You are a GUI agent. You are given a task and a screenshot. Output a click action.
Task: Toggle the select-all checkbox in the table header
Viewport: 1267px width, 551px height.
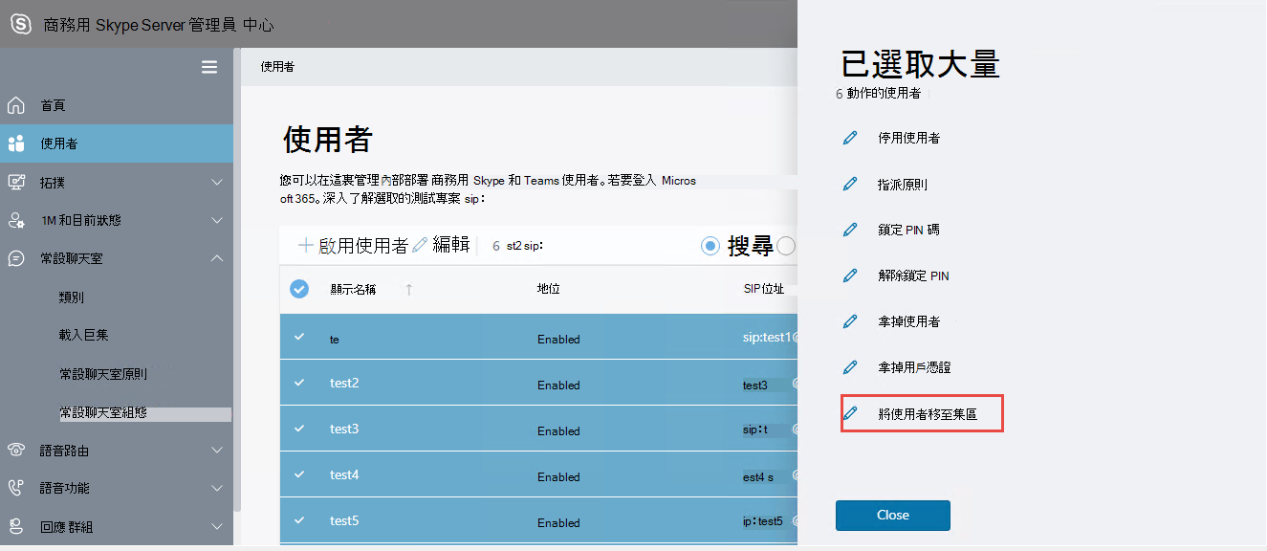click(x=299, y=289)
